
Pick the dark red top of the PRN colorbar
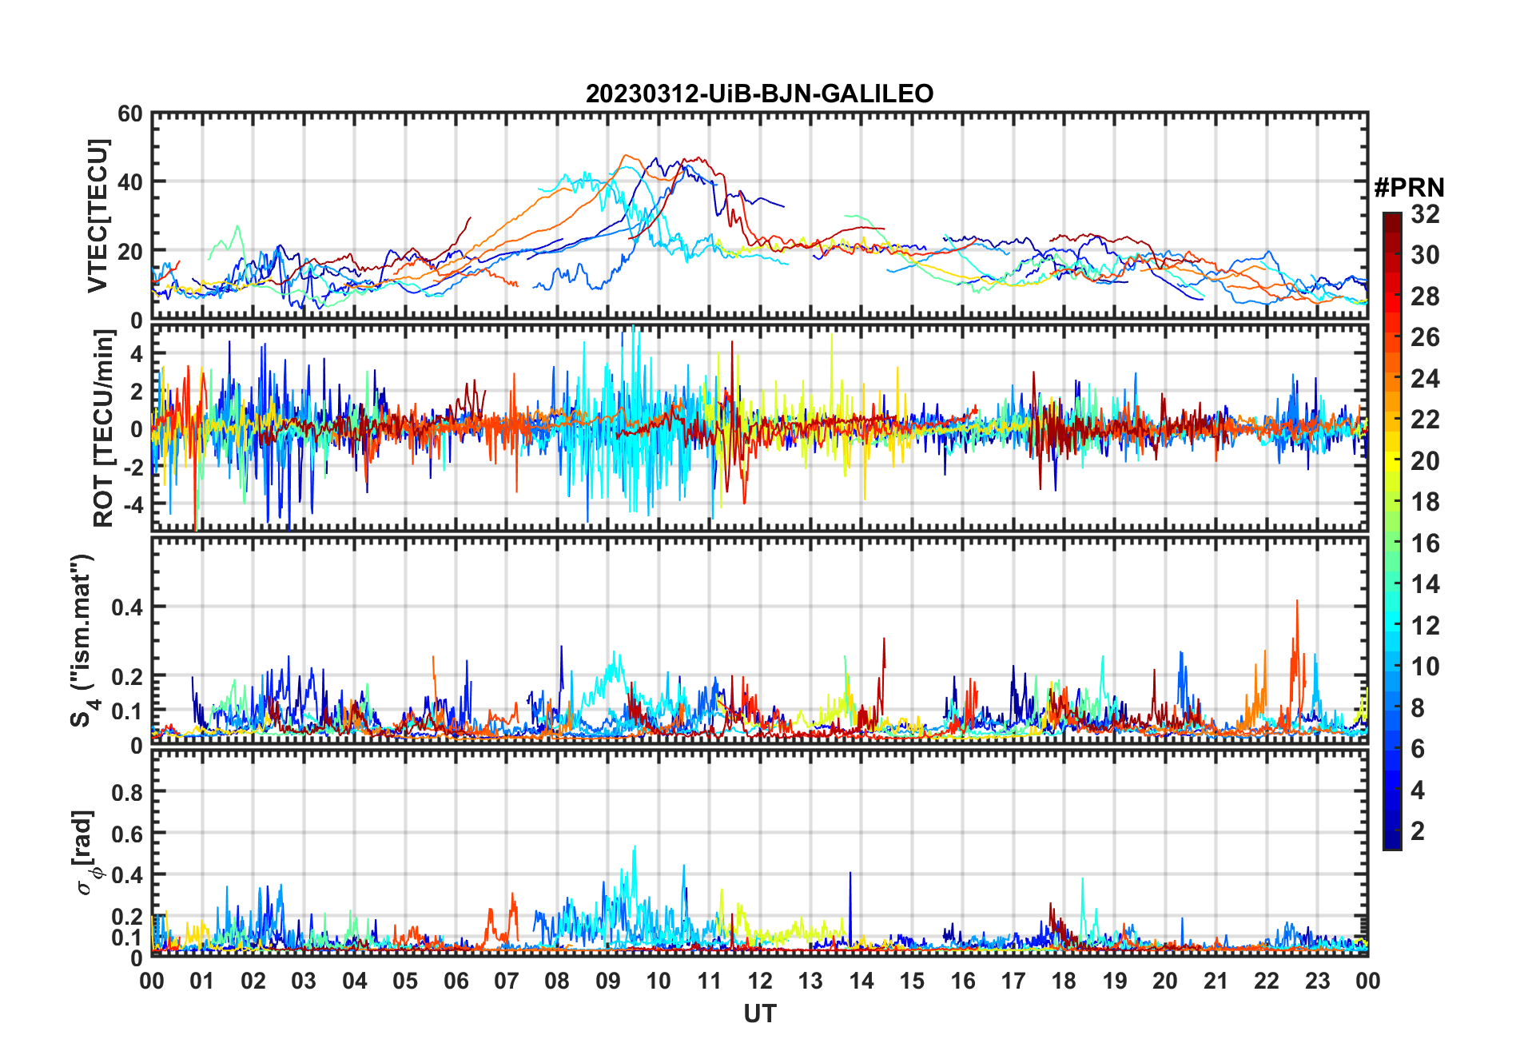(1392, 221)
